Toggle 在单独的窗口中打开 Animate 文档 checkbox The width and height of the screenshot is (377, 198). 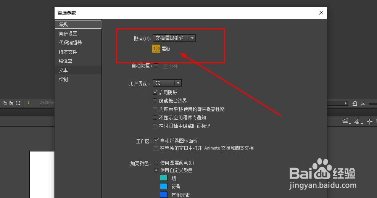click(156, 148)
